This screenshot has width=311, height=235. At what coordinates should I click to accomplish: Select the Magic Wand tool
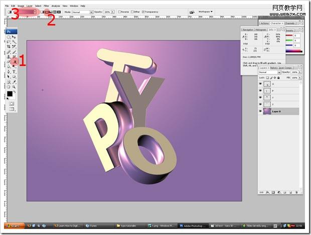coord(14,42)
